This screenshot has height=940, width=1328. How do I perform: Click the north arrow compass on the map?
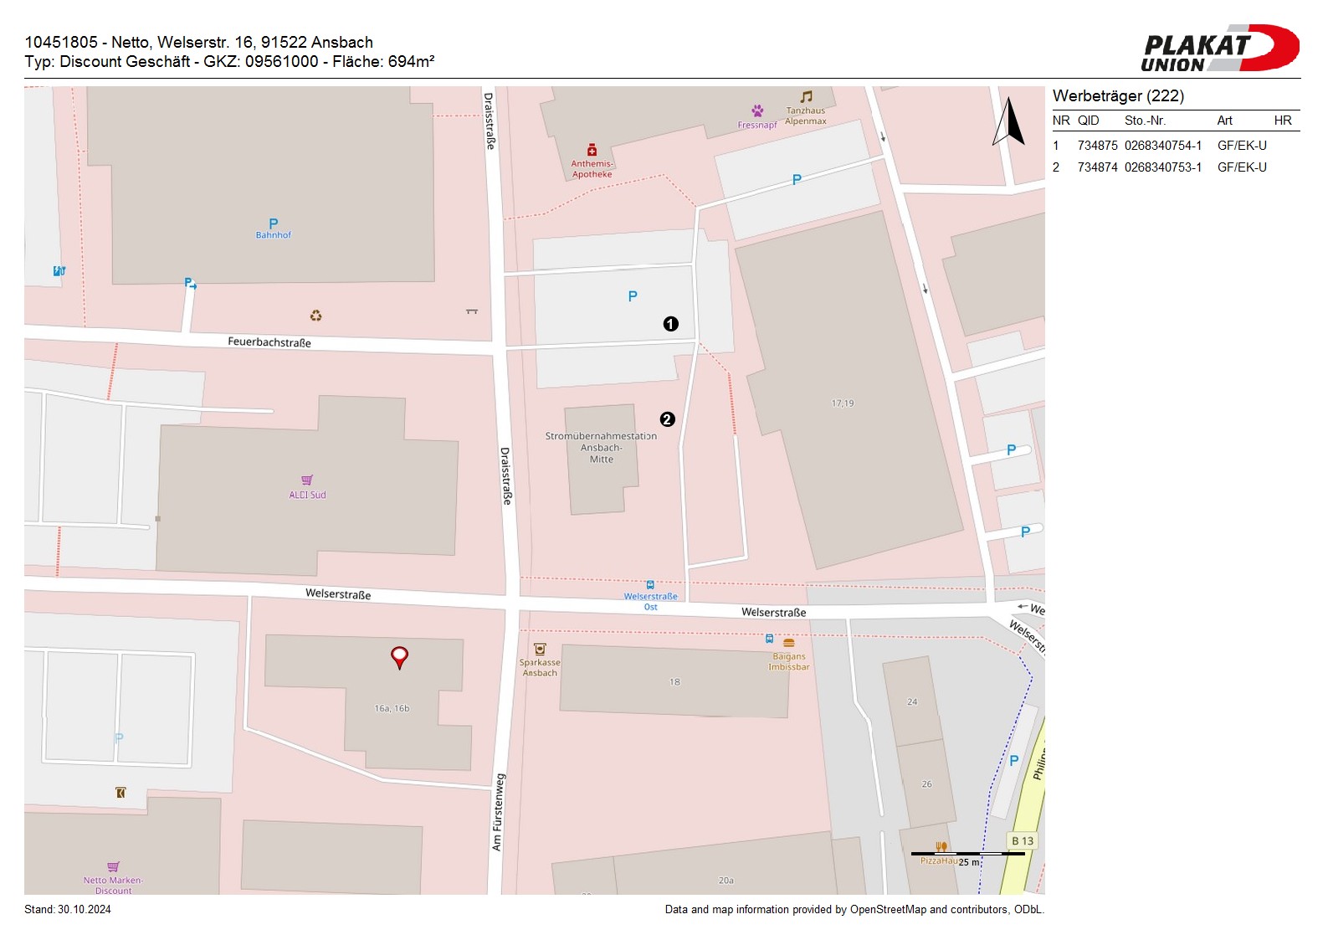pyautogui.click(x=1009, y=122)
